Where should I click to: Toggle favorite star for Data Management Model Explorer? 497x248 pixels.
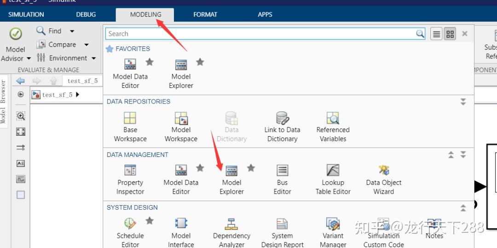[251, 168]
